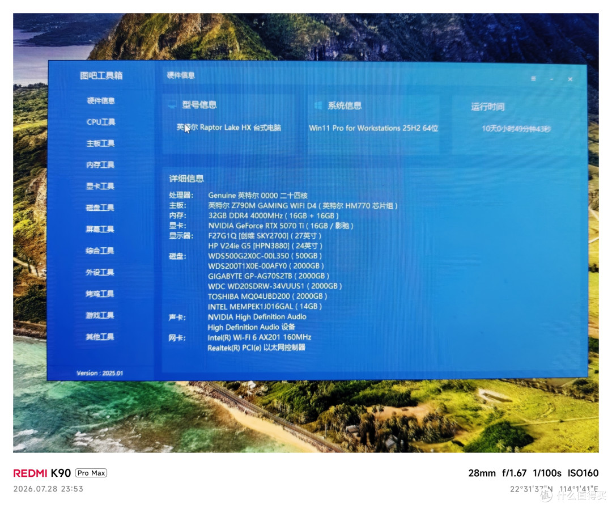Click the High Definition Audio 设备 line
This screenshot has height=508, width=612.
coord(252,327)
